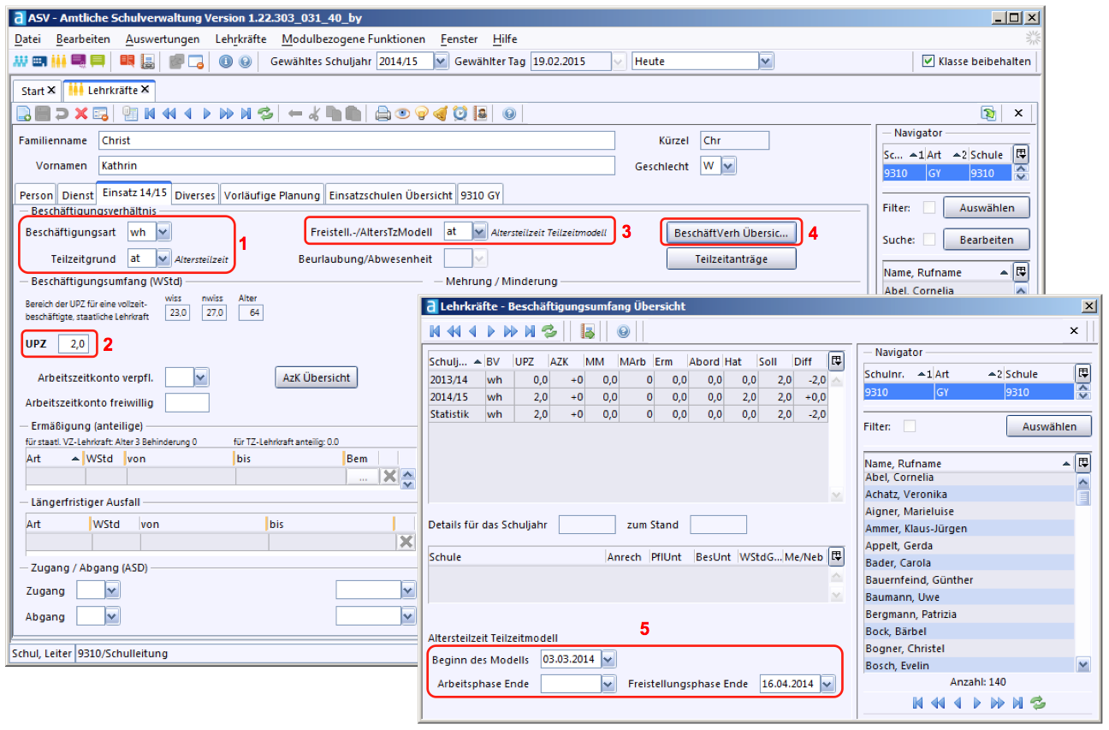Enable Suche checkbox in main Navigator
The width and height of the screenshot is (1109, 730).
(x=929, y=240)
